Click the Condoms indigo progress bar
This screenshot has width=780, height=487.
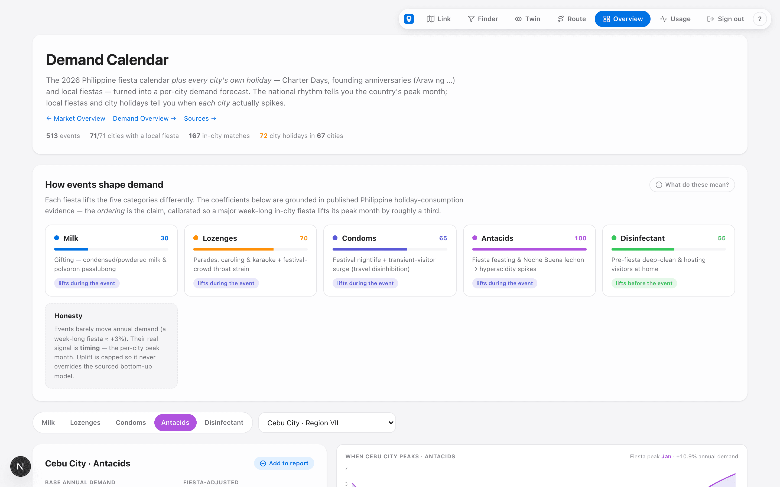[x=390, y=249]
